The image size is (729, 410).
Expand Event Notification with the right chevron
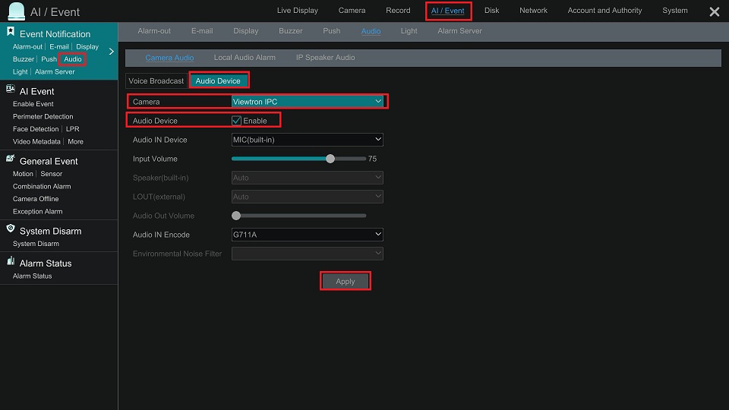pyautogui.click(x=111, y=51)
